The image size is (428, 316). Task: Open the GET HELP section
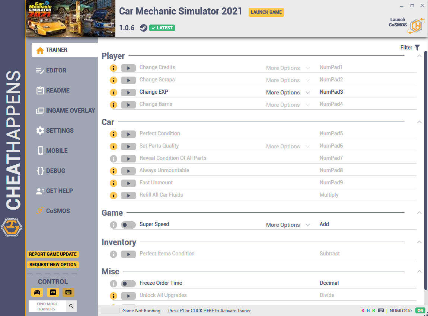[x=40, y=191]
